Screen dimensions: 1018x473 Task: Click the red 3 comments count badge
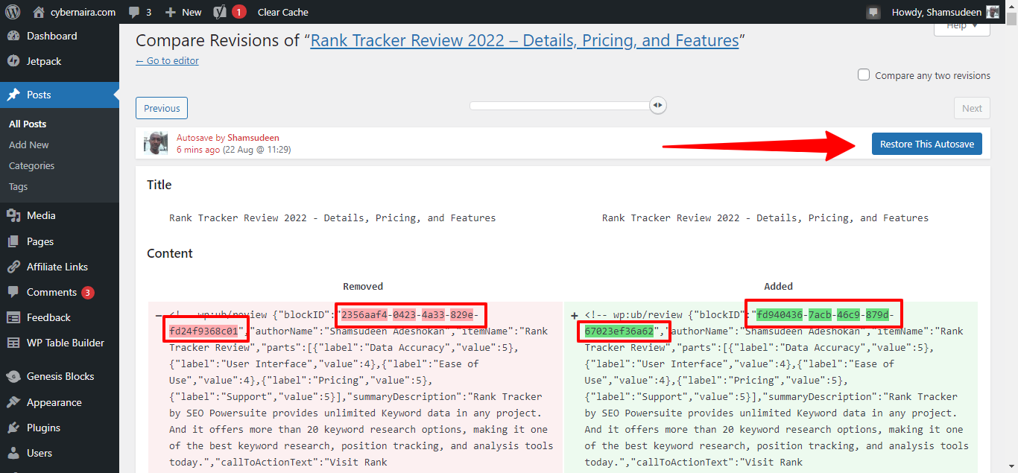click(x=88, y=293)
